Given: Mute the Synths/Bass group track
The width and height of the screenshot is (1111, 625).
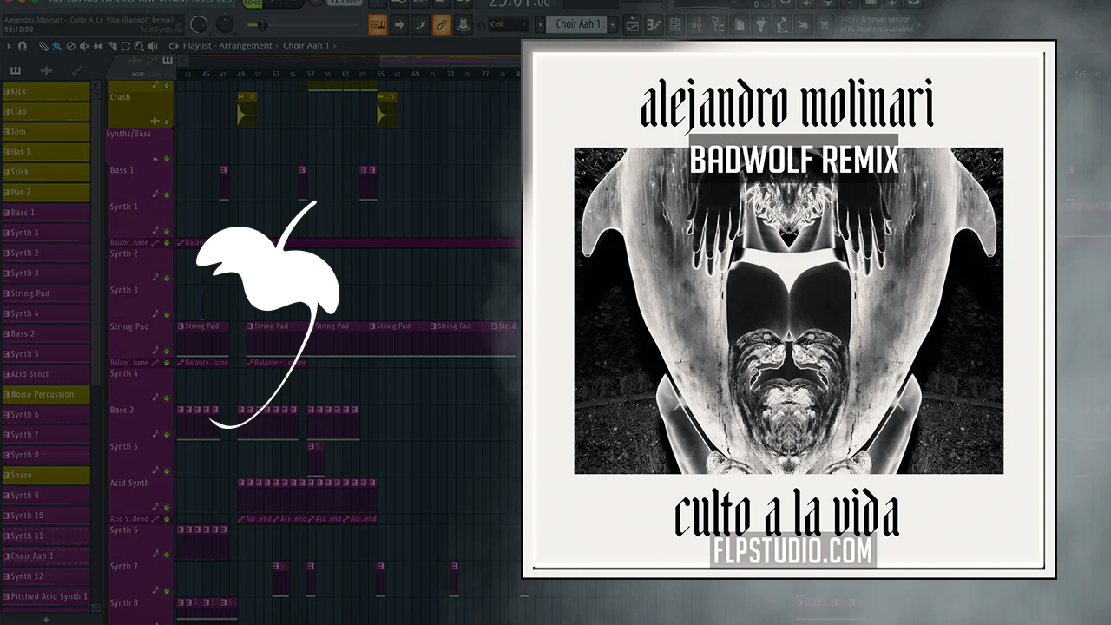Looking at the screenshot, I should point(167,158).
